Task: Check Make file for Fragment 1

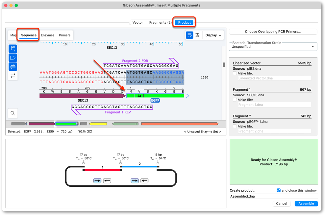Action: (235, 100)
